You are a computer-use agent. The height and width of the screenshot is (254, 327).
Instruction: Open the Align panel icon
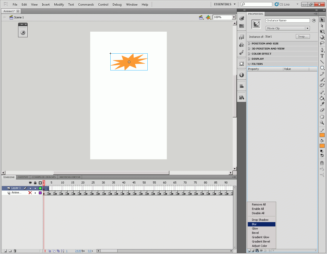(x=242, y=86)
